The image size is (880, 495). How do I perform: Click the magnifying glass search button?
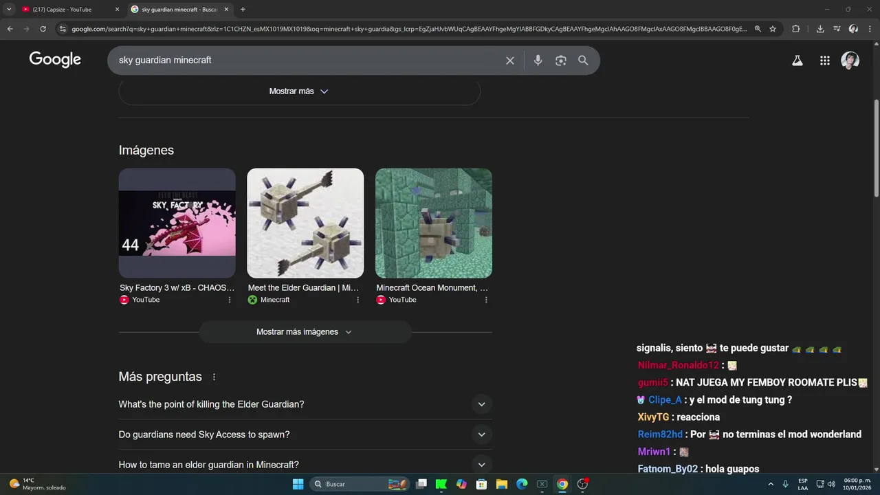tap(583, 60)
